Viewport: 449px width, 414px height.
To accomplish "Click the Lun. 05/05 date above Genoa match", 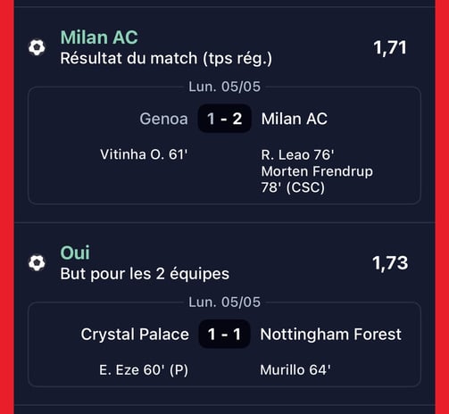I will 225,87.
